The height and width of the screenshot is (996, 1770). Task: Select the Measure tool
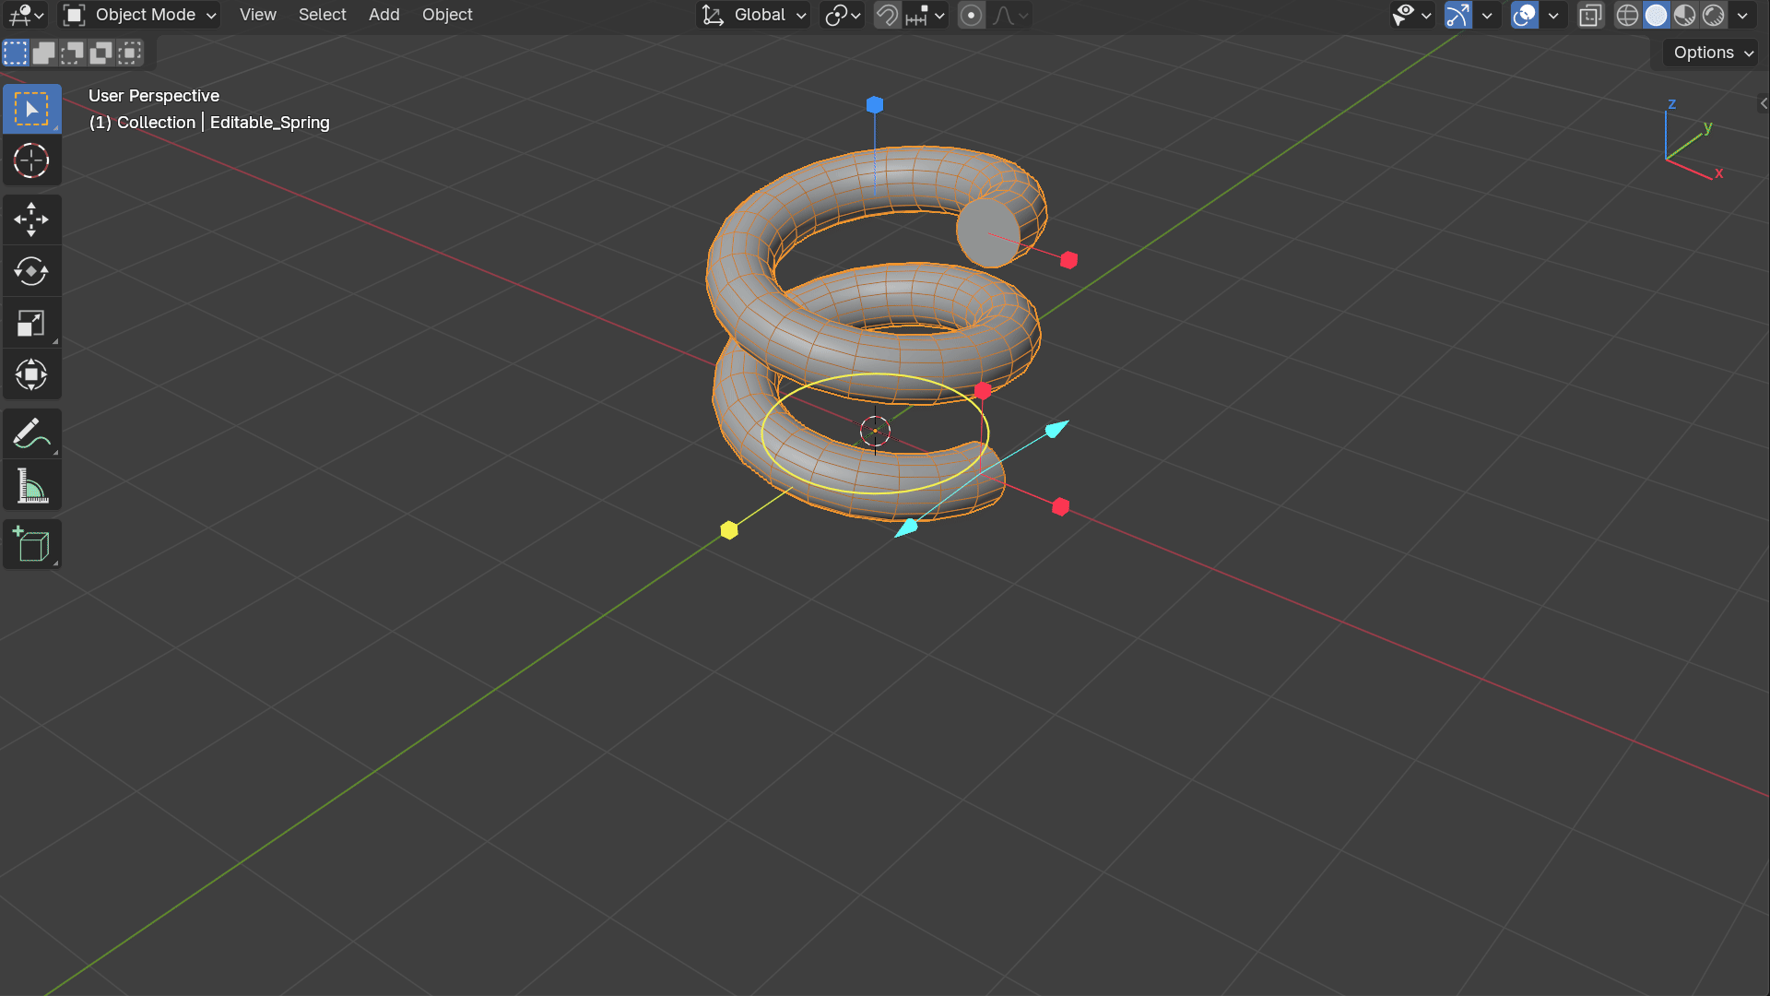(31, 485)
